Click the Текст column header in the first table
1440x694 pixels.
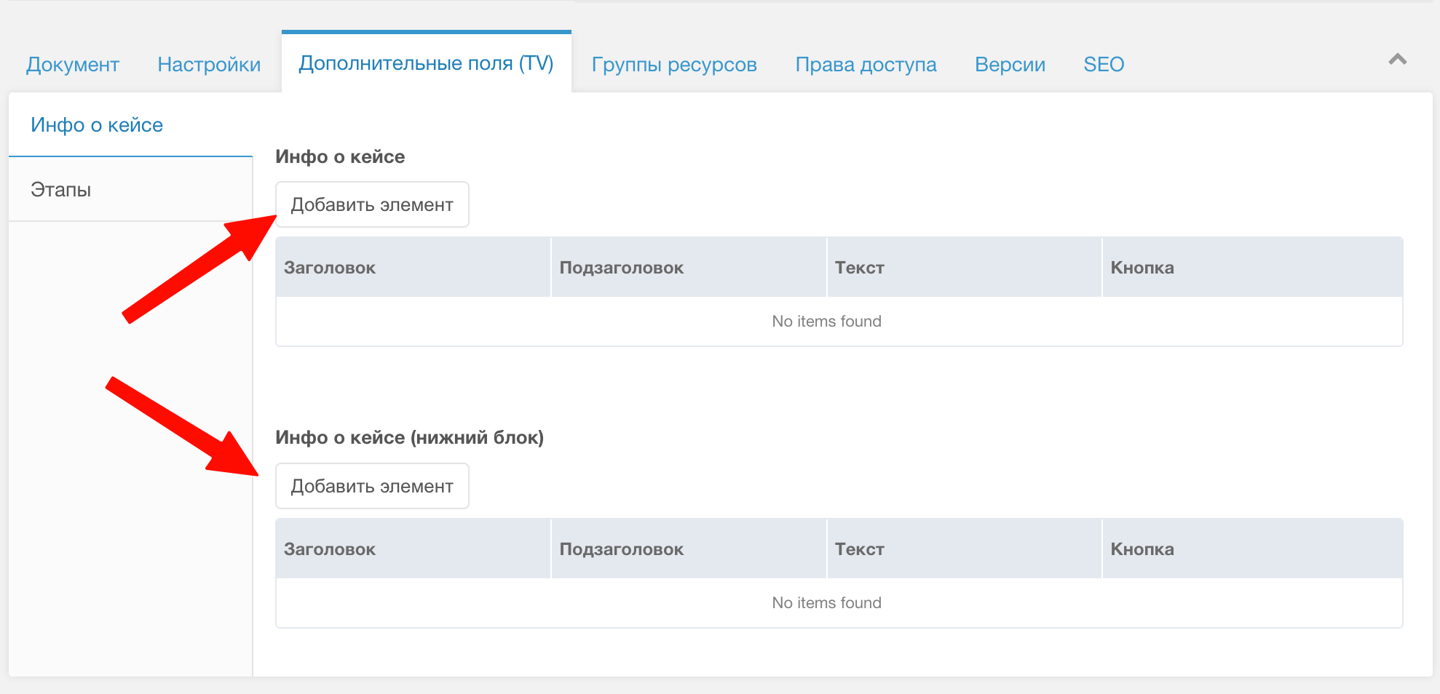click(859, 267)
